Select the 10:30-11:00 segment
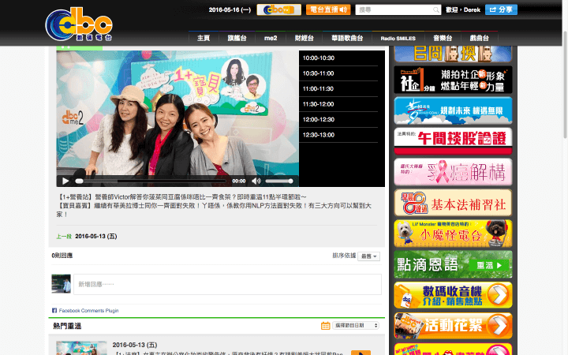 [x=340, y=73]
